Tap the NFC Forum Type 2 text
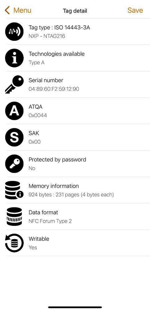The height and width of the screenshot is (311, 150). coord(50,221)
